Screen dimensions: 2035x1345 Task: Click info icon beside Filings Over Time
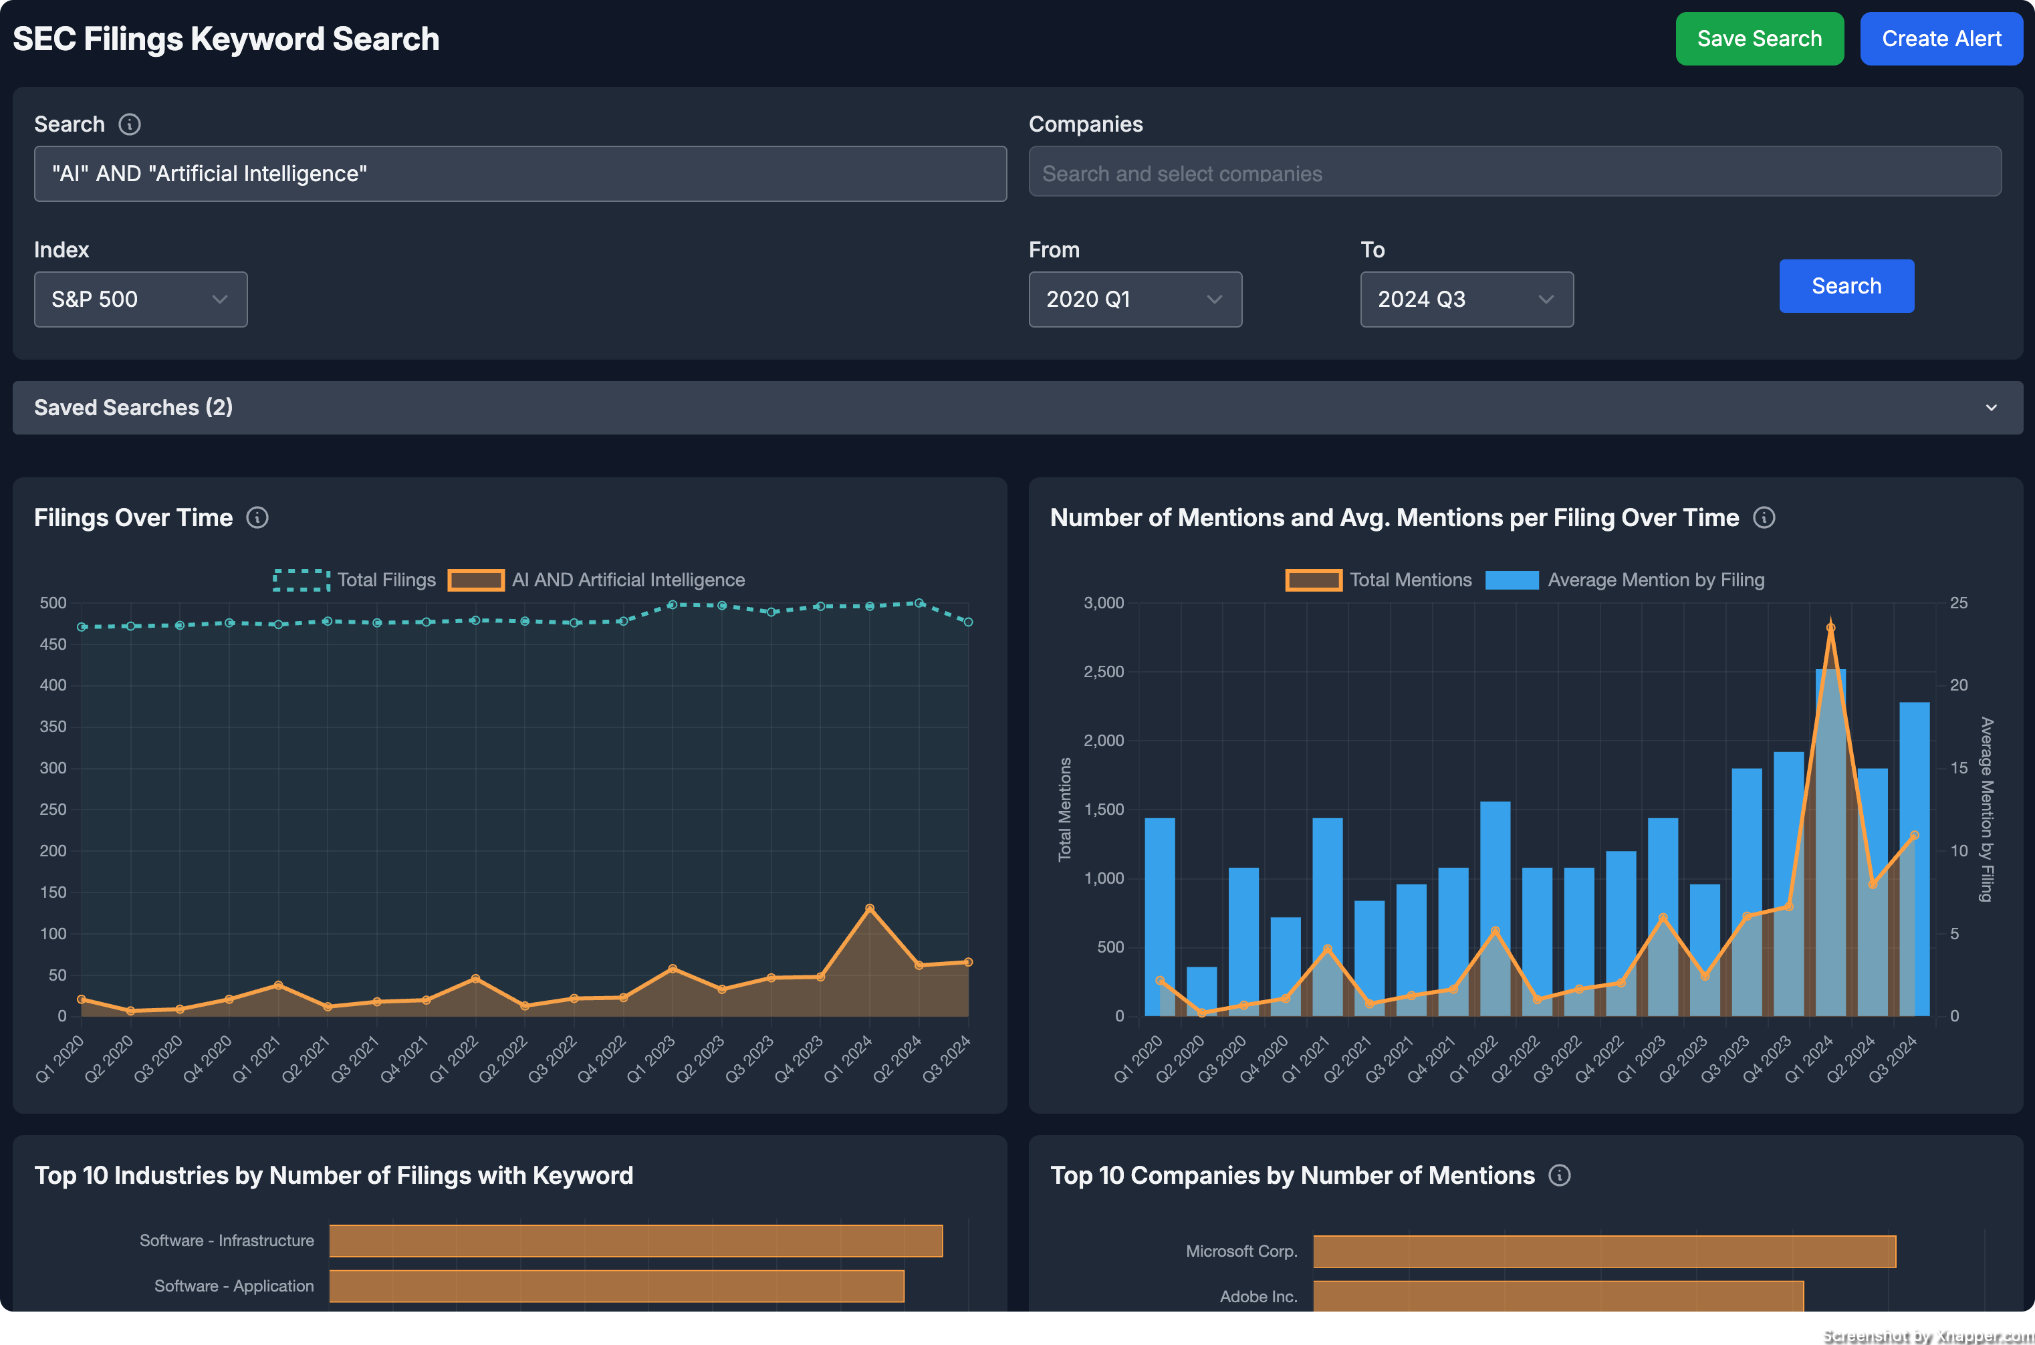257,517
